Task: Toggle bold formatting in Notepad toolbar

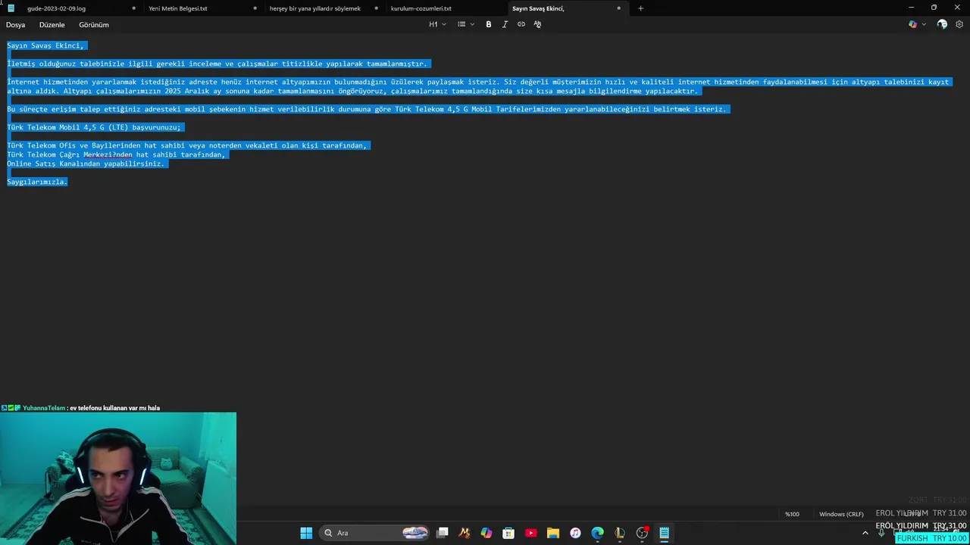Action: pyautogui.click(x=488, y=24)
